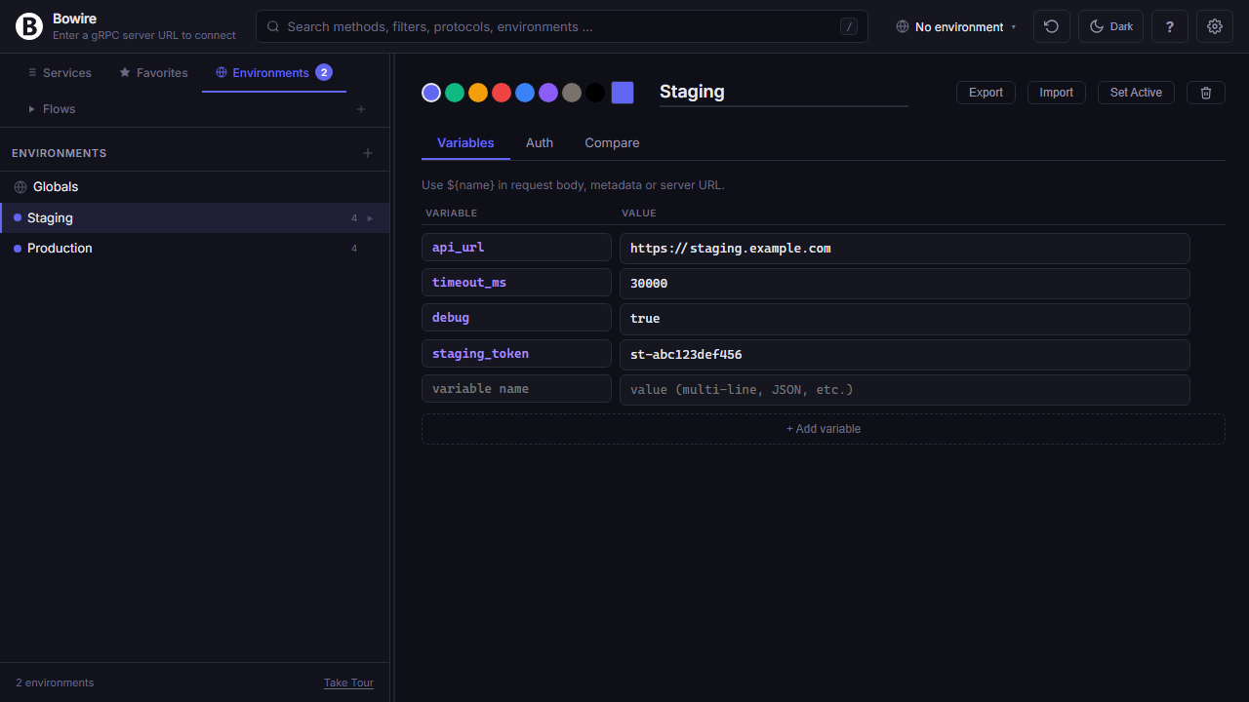Click the Services list icon
1249x702 pixels.
coord(32,72)
